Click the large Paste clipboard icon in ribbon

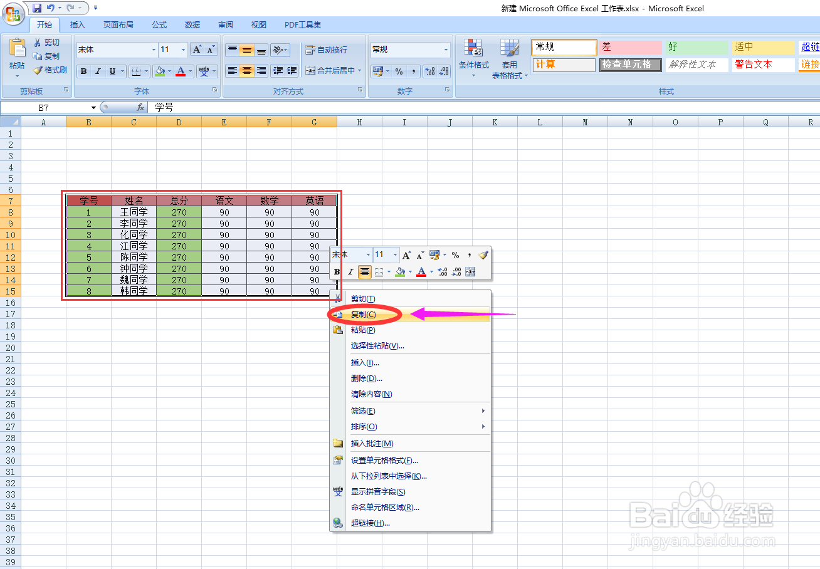[17, 48]
